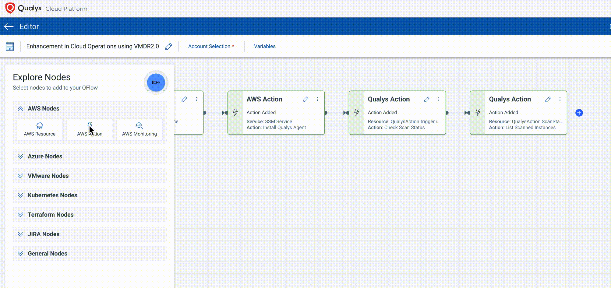Viewport: 611px width, 288px height.
Task: Click the blue node connector button in Explore Nodes
Action: click(x=156, y=83)
